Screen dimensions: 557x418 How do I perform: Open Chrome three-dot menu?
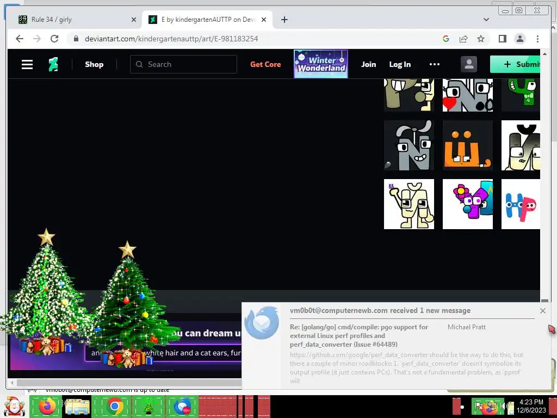click(x=537, y=39)
